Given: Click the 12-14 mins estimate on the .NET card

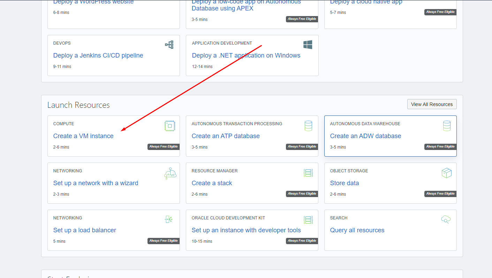Looking at the screenshot, I should pos(202,67).
